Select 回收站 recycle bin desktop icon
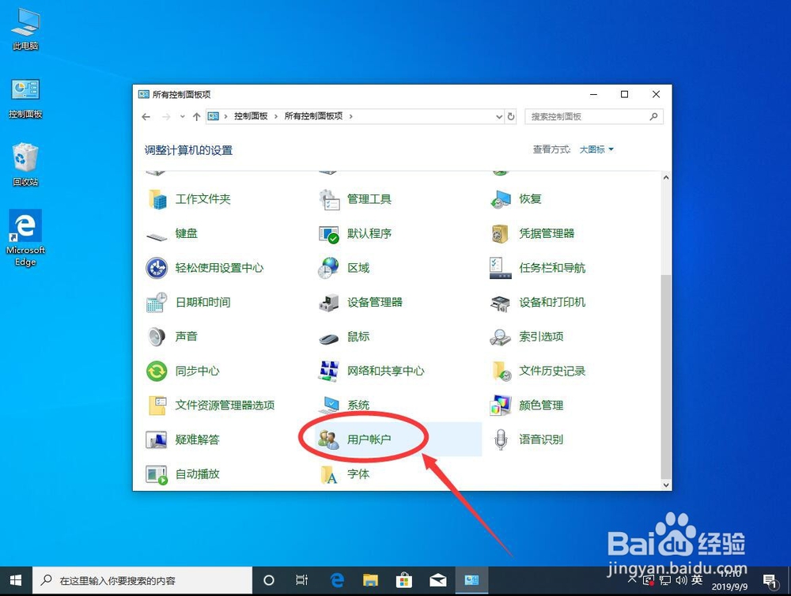 pos(25,164)
